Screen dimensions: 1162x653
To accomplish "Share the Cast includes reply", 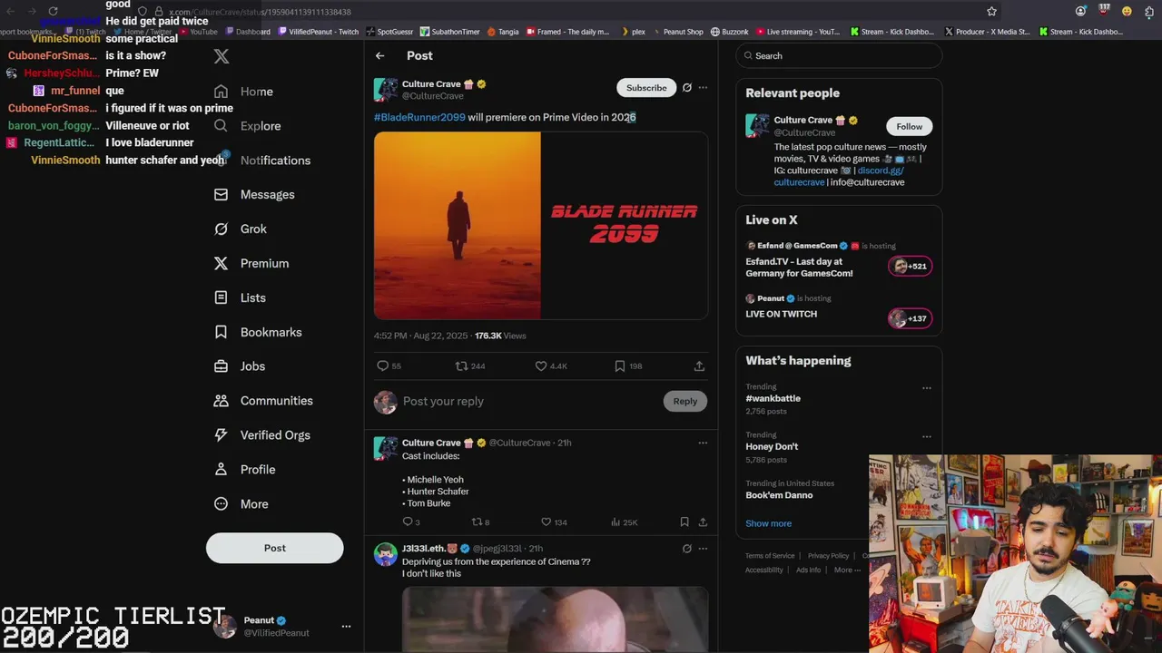I will tap(703, 521).
